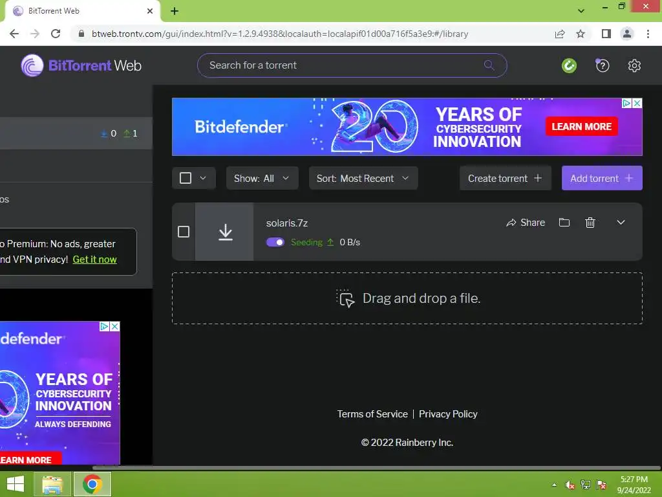The width and height of the screenshot is (662, 497).
Task: Open the help question mark icon
Action: [x=603, y=65]
